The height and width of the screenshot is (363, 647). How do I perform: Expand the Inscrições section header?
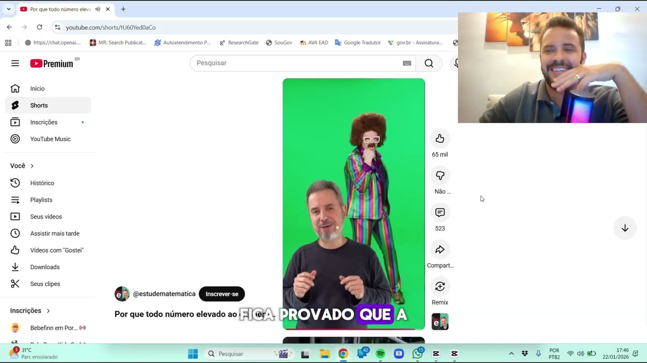tap(30, 311)
